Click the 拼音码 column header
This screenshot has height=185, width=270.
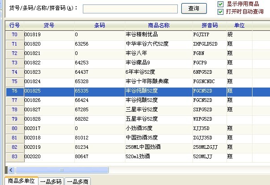click(210, 25)
